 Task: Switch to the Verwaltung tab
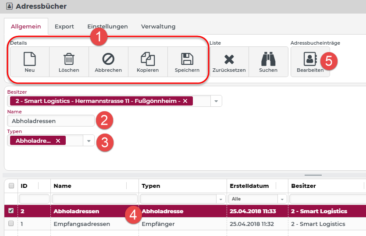[x=158, y=27]
